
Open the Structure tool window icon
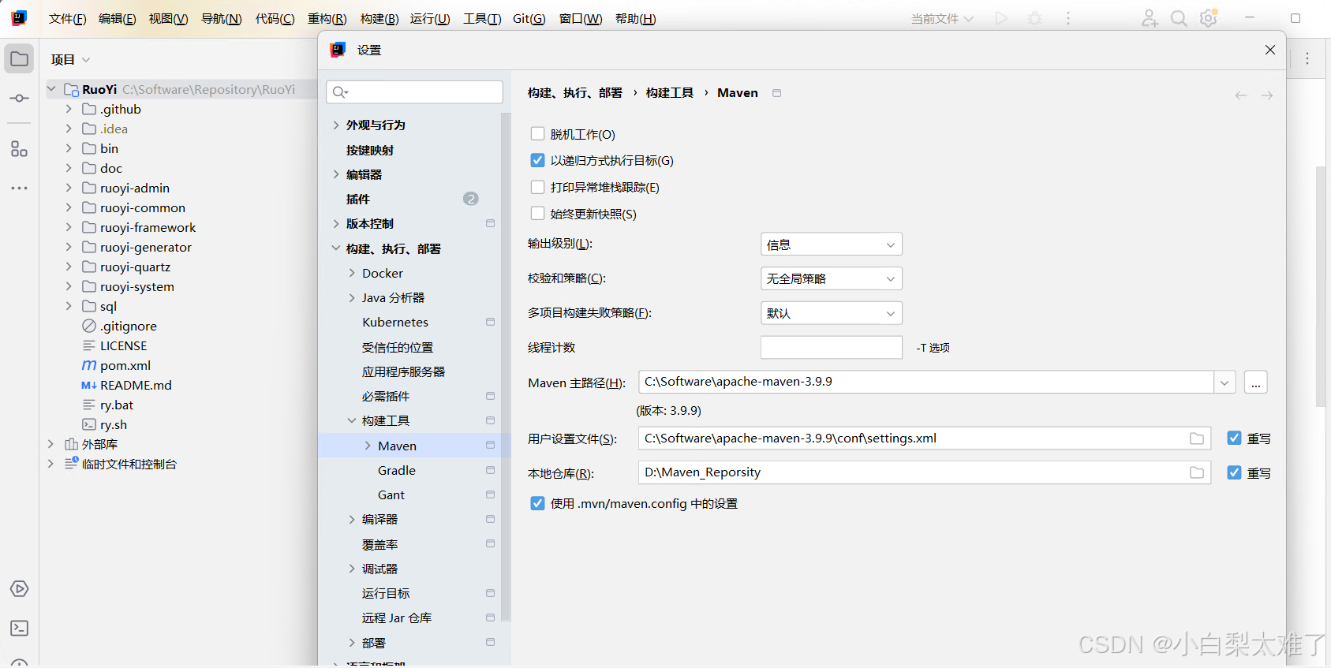[19, 149]
